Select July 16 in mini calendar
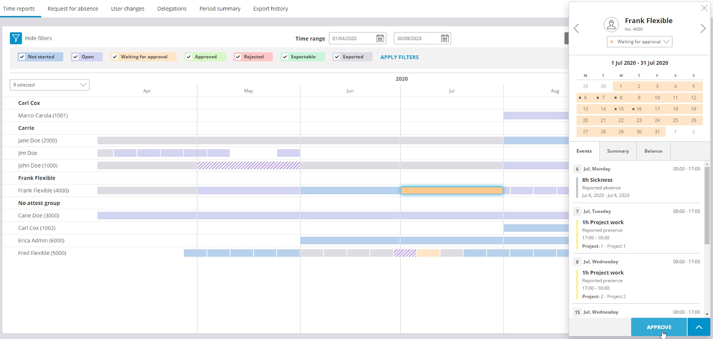Image resolution: width=713 pixels, height=339 pixels. [x=639, y=109]
